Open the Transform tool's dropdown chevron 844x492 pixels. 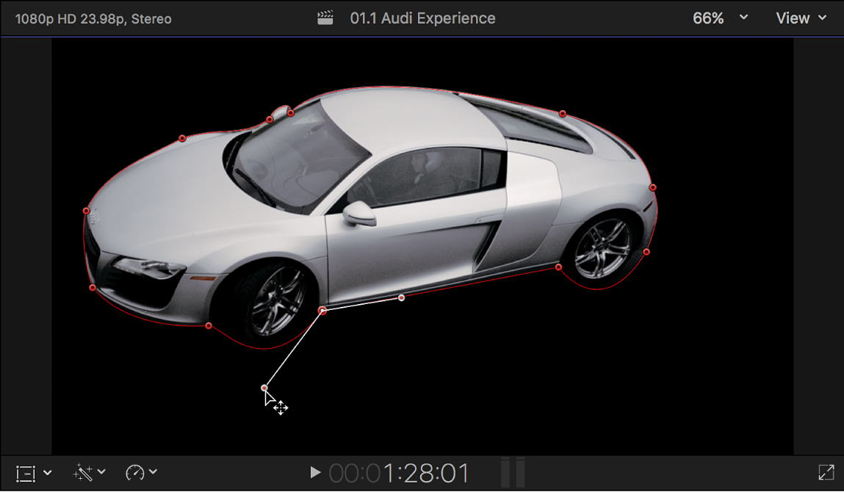coord(46,472)
